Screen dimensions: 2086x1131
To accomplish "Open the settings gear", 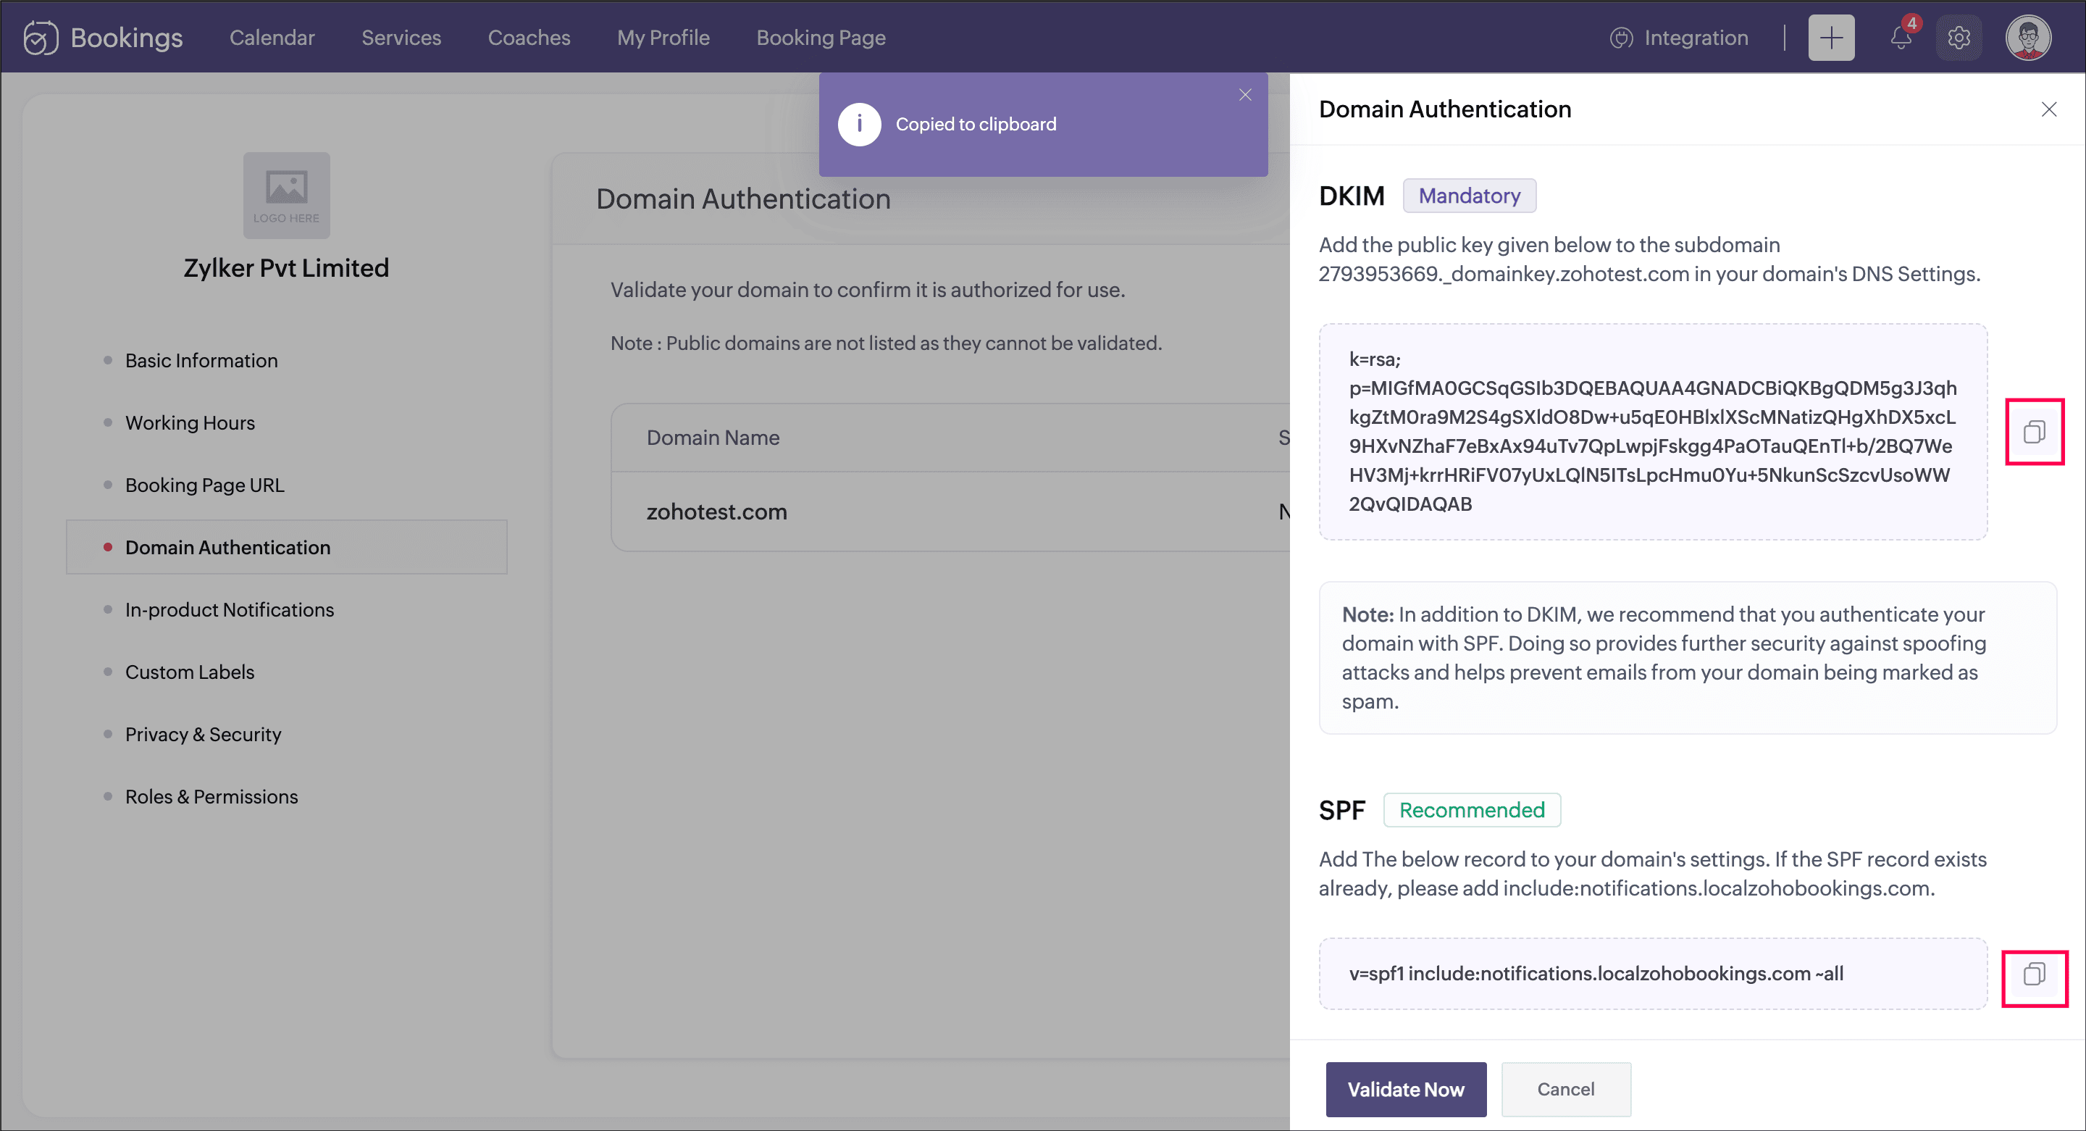I will (1958, 38).
